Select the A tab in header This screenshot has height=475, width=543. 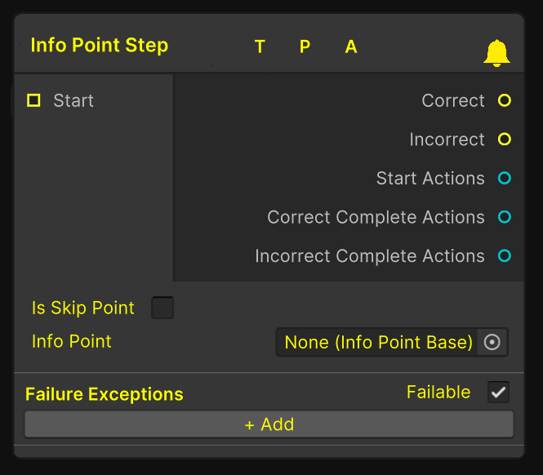(351, 47)
